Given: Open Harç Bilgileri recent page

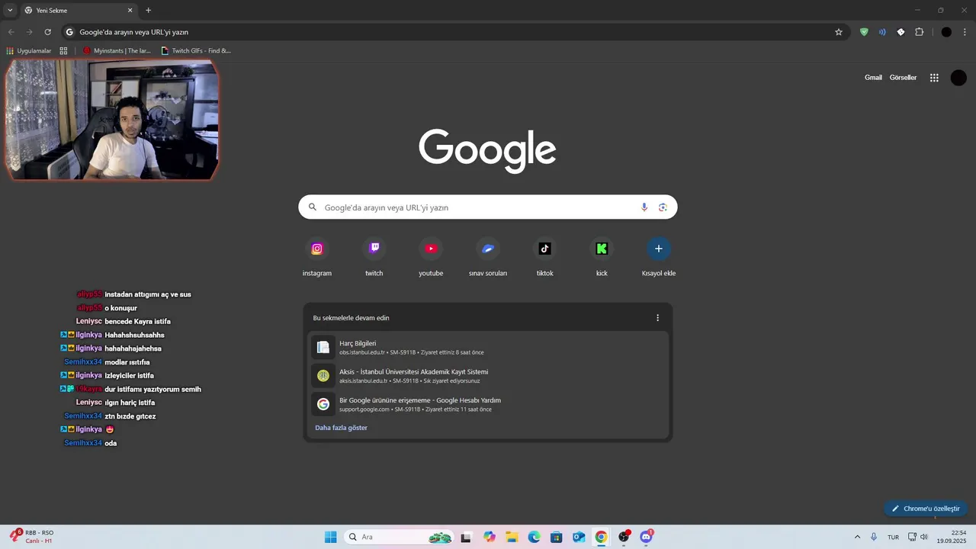Looking at the screenshot, I should pyautogui.click(x=488, y=348).
